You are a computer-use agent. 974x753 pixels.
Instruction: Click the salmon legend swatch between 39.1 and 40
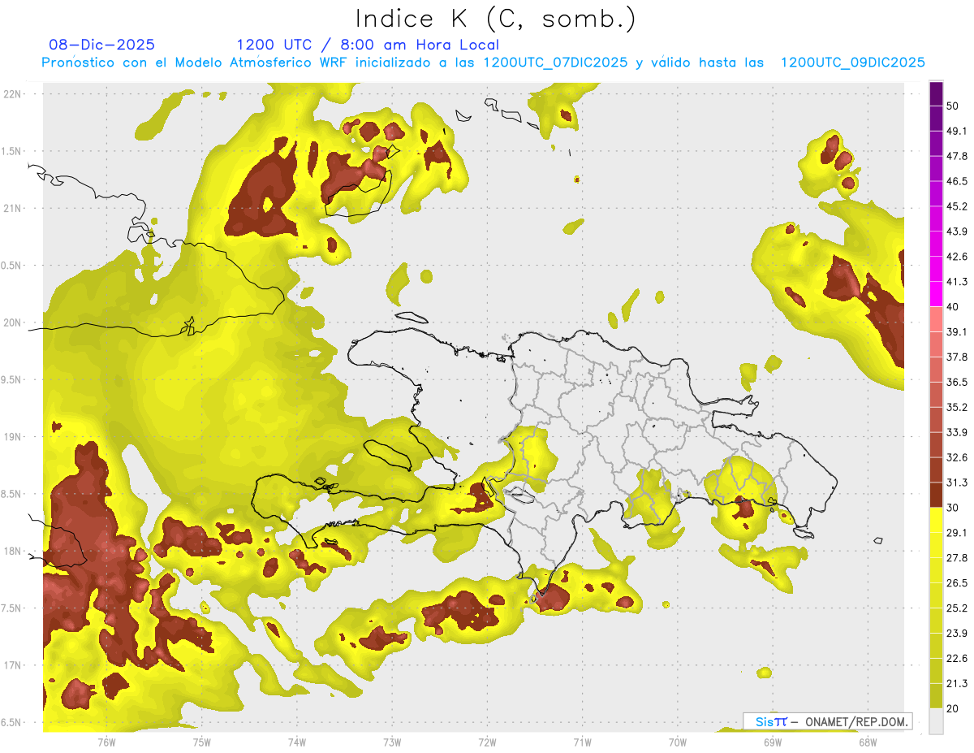point(936,319)
